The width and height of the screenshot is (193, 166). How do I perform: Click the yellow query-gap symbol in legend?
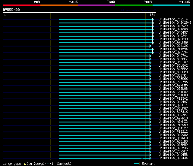click(x=25, y=164)
